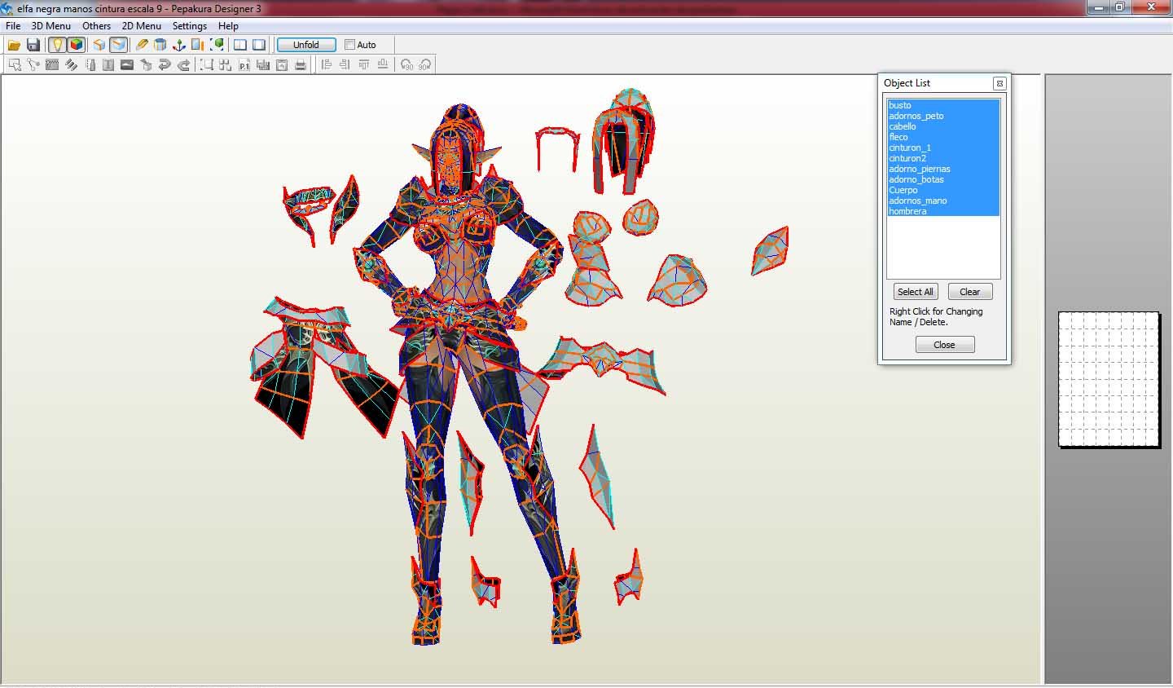Click the redo arrow icon
This screenshot has width=1173, height=688.
click(183, 64)
